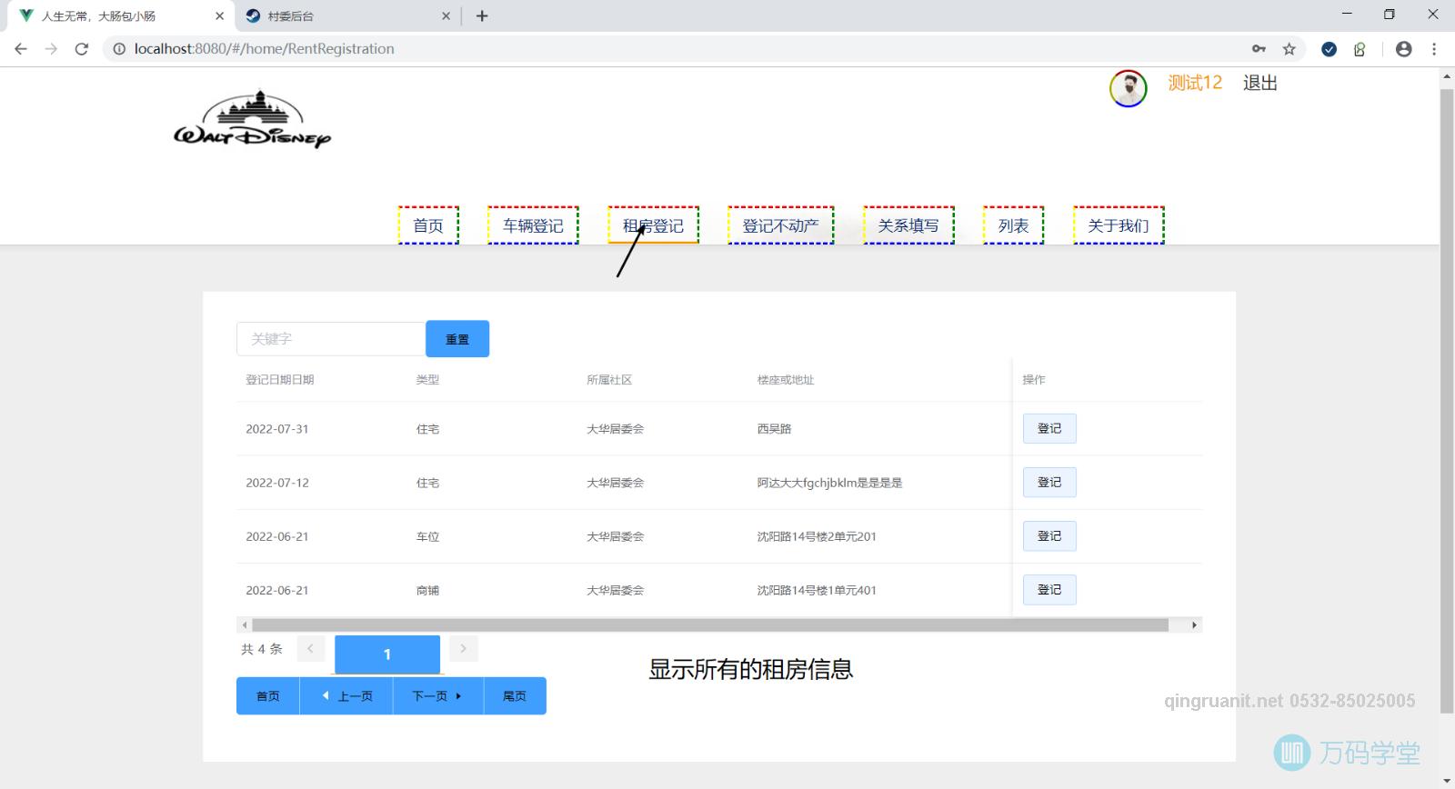1455x789 pixels.
Task: Click the 下一页 next page button
Action: coord(437,696)
